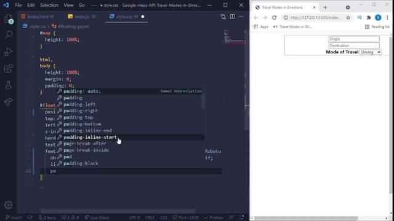
Task: Open the Search view in activity bar
Action: click(8, 35)
